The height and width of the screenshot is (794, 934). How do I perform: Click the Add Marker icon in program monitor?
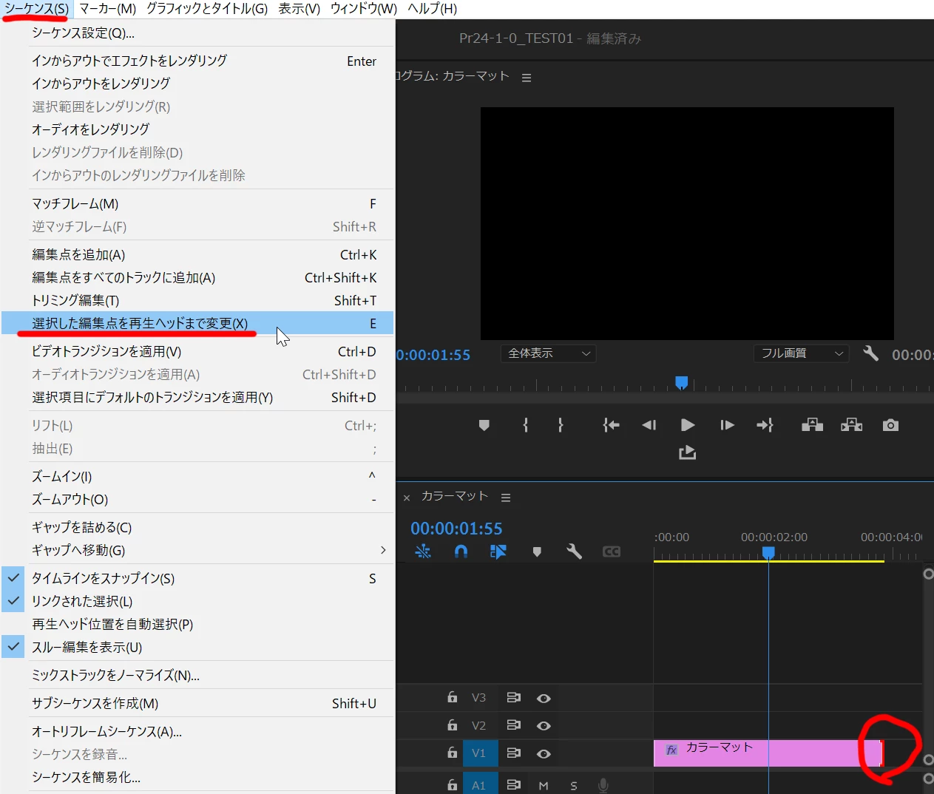[484, 425]
